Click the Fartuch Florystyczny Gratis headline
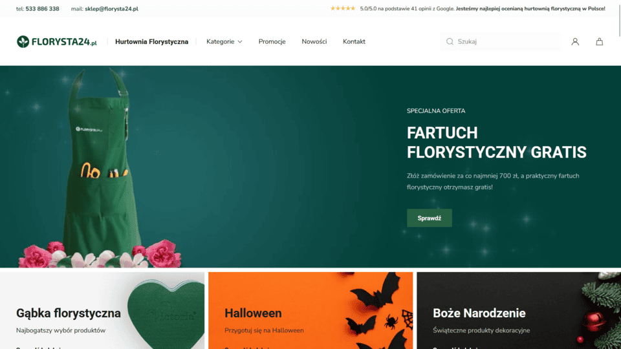The image size is (621, 349). pyautogui.click(x=497, y=142)
